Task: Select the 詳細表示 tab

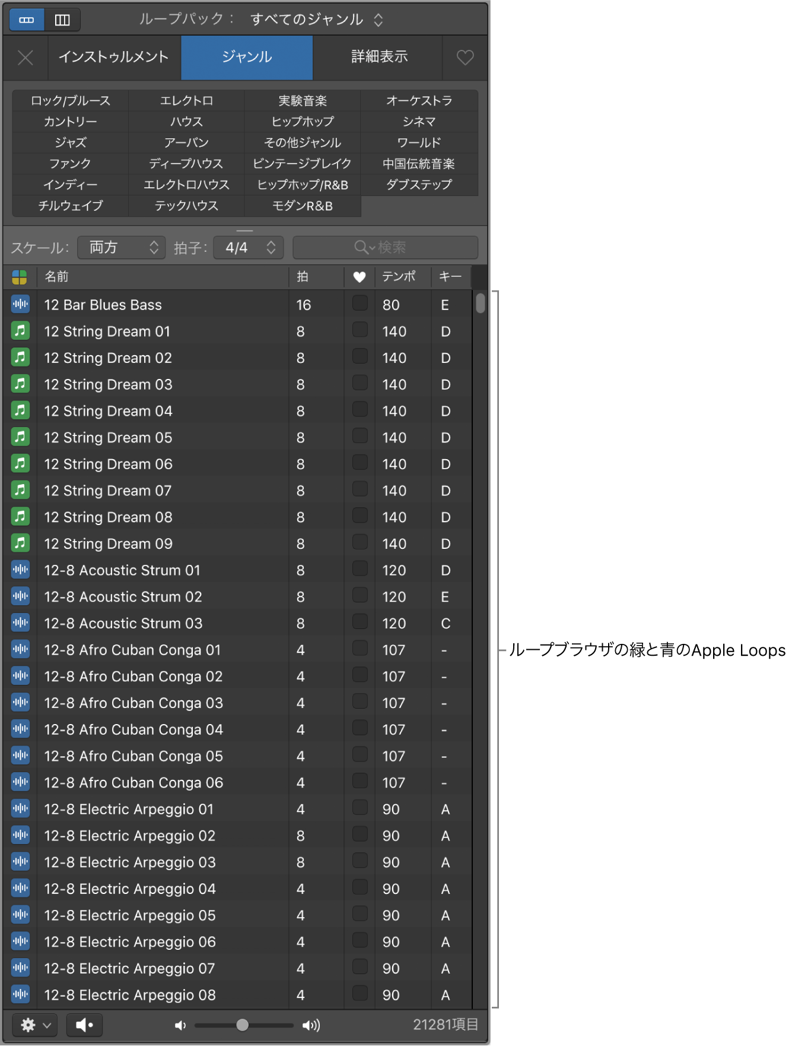Action: click(x=378, y=58)
